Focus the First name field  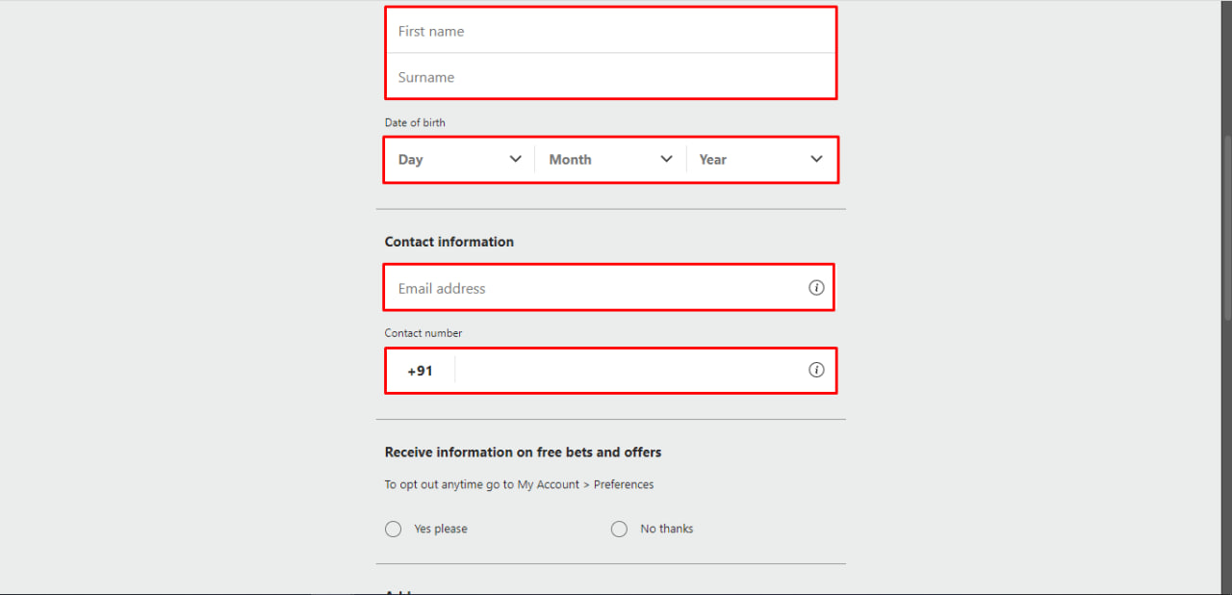610,31
